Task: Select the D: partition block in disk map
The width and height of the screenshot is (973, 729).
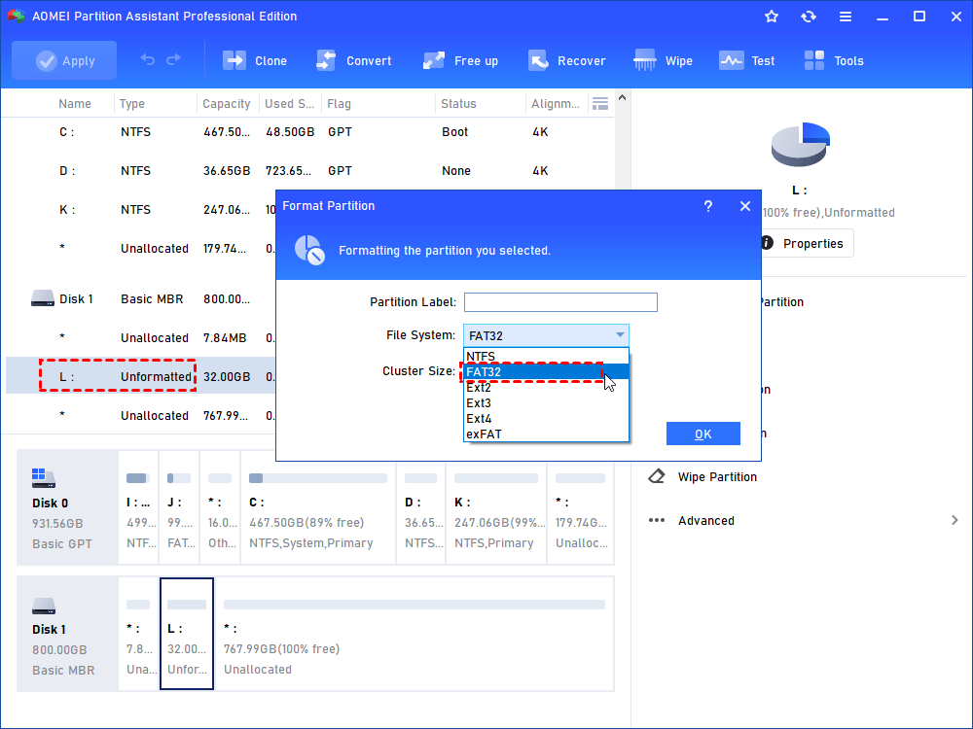Action: [x=420, y=507]
